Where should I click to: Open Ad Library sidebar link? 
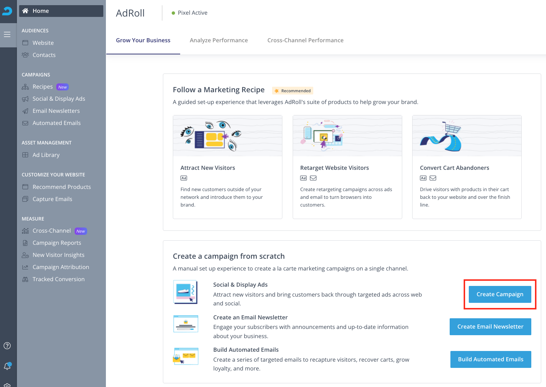click(46, 155)
